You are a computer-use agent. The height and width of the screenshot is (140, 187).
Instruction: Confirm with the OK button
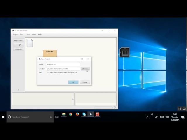click(x=73, y=82)
